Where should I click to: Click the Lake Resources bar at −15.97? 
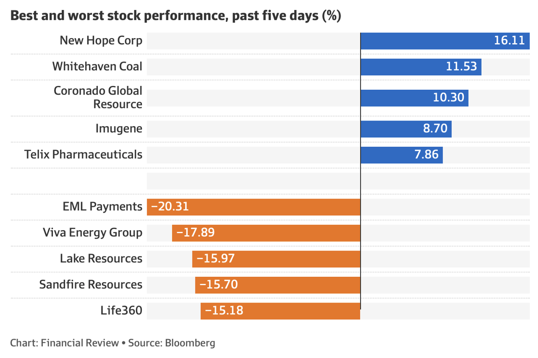click(x=276, y=259)
